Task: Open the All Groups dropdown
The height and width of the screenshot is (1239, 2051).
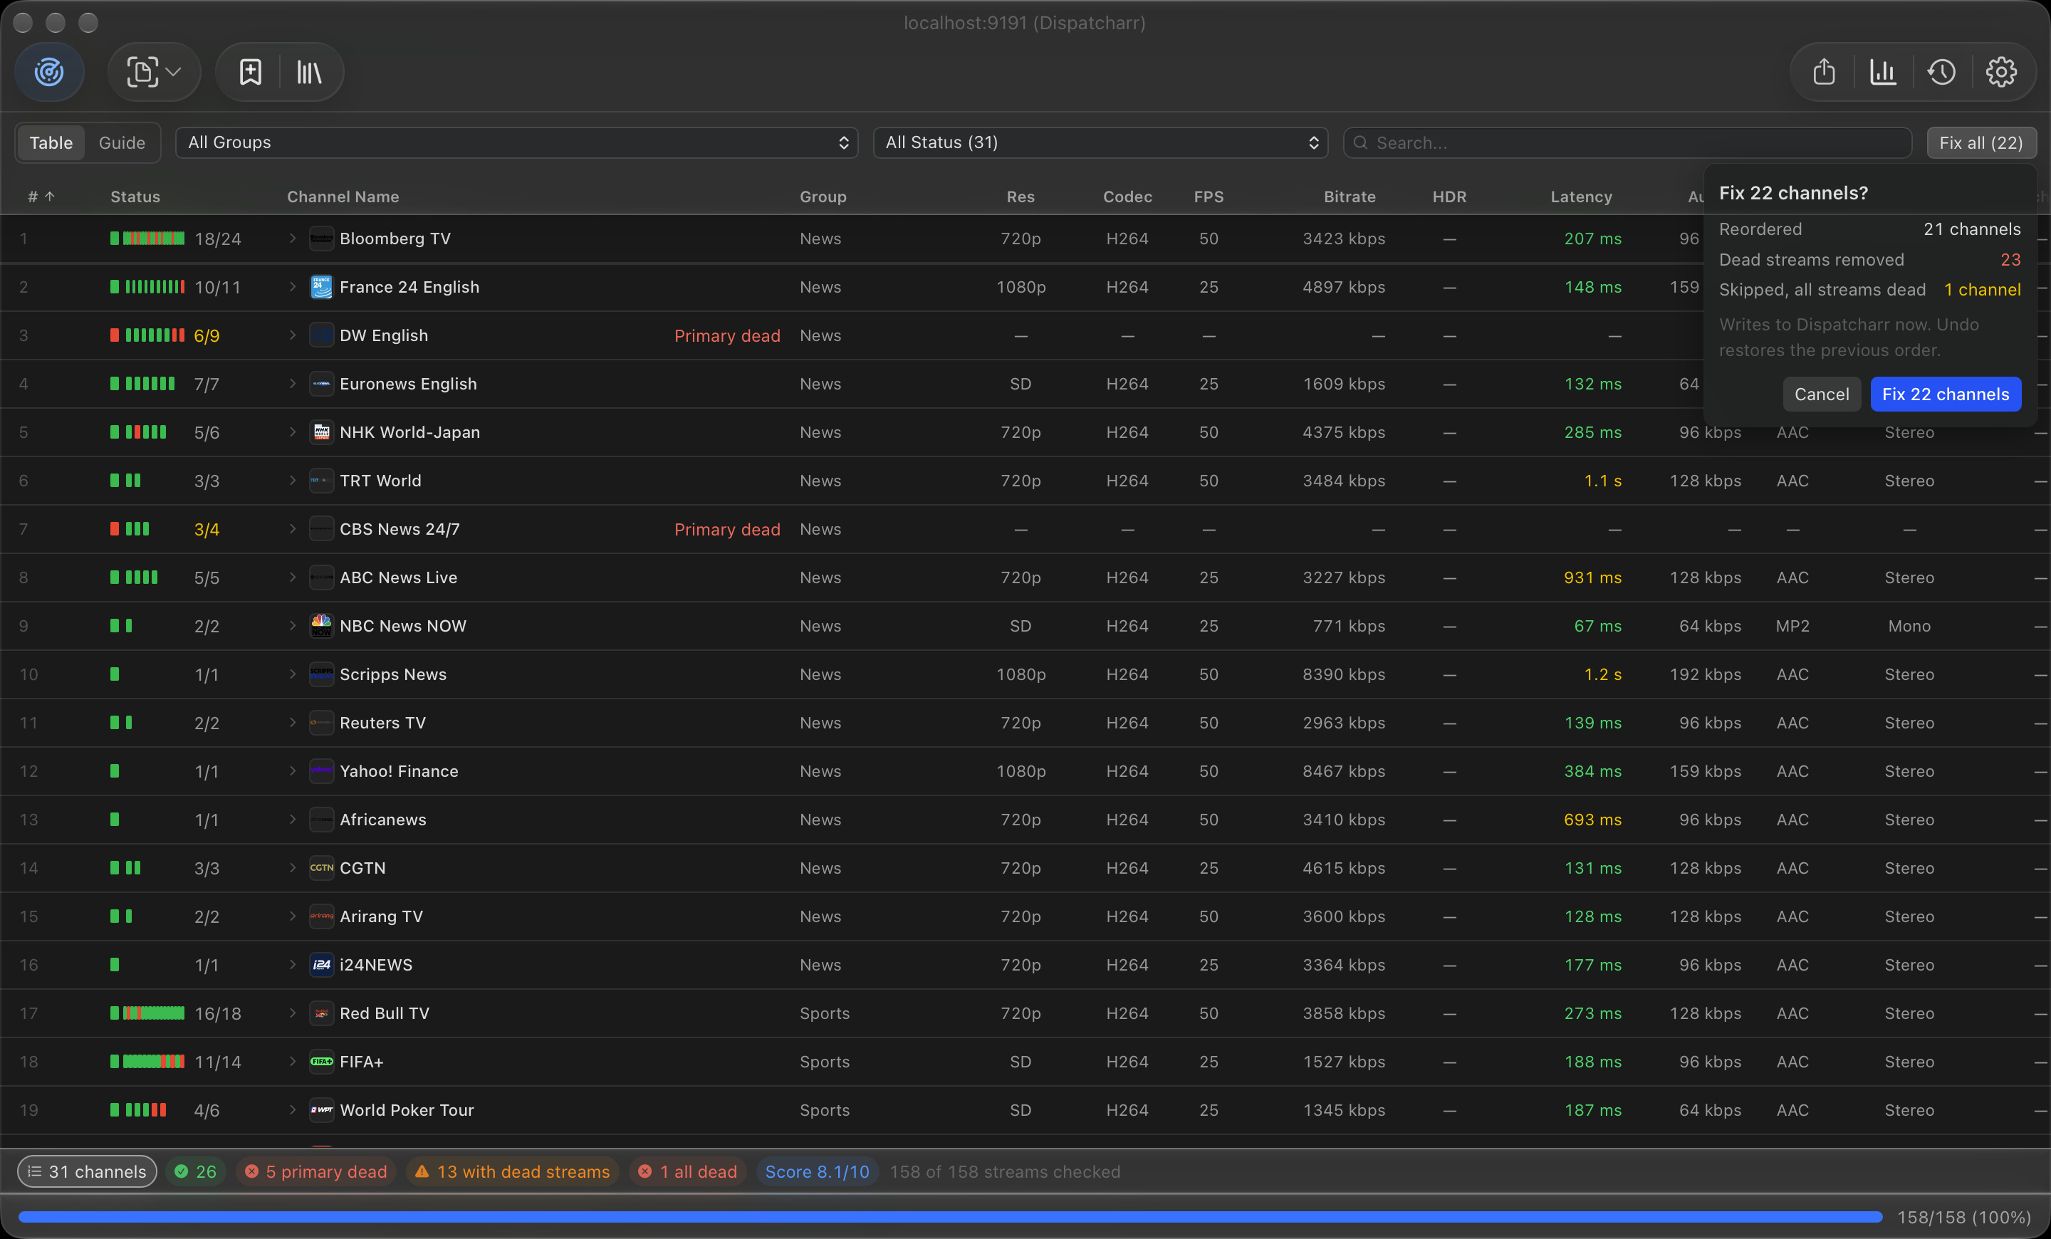Action: [x=516, y=142]
